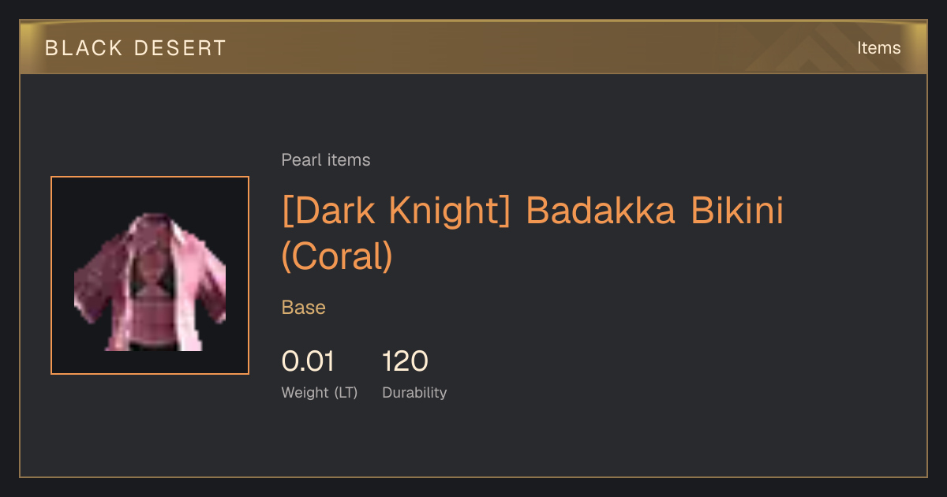The height and width of the screenshot is (497, 947).
Task: Select the 120 durability value
Action: pos(406,361)
